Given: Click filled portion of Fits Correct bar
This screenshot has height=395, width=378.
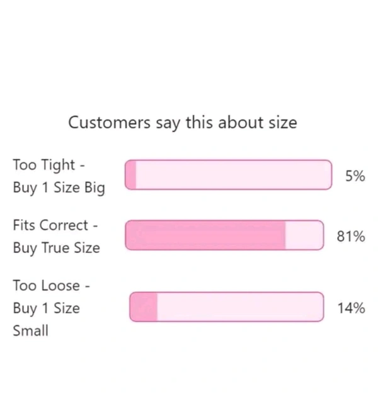Looking at the screenshot, I should coord(205,235).
